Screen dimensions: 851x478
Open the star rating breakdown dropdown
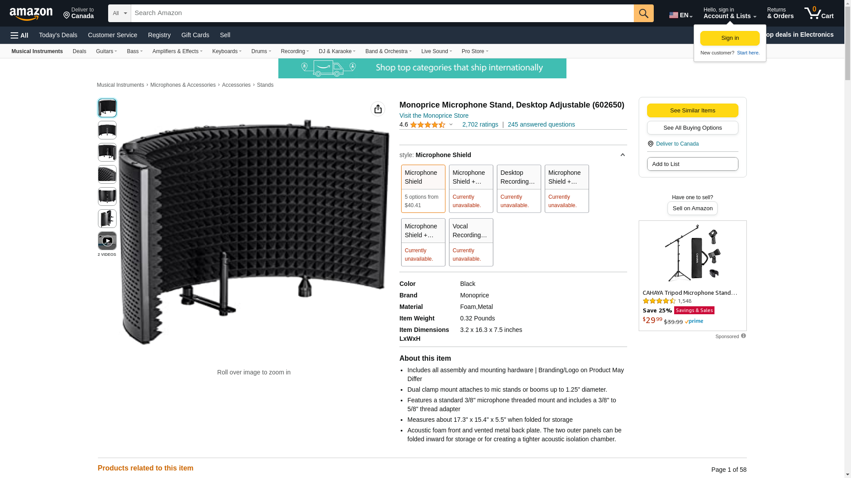[451, 125]
